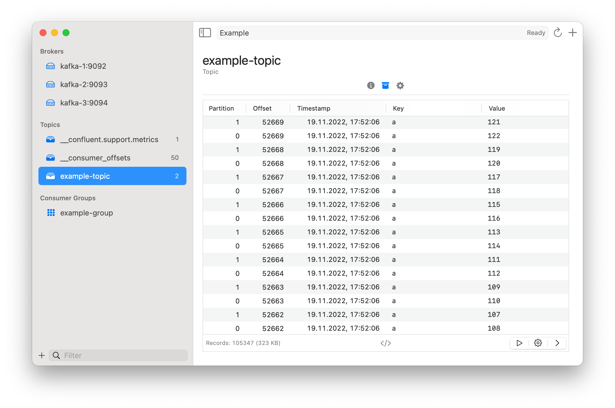
Task: Click the Example connection address bar
Action: (x=382, y=33)
